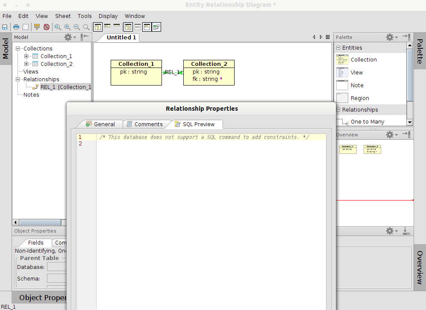The width and height of the screenshot is (426, 310).
Task: Click the Model tree horizontal scrollbar thumb
Action: point(40,222)
